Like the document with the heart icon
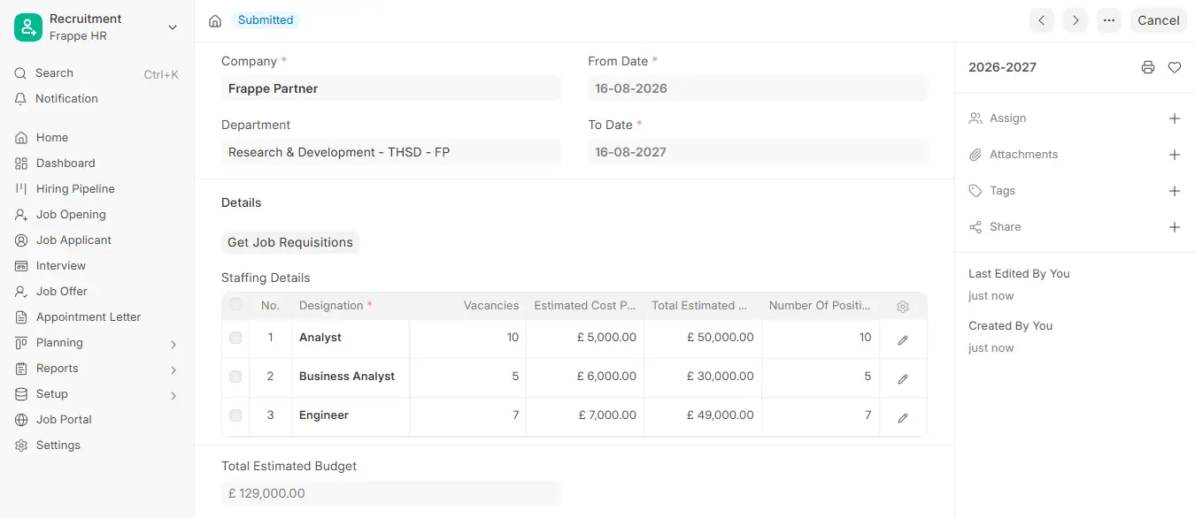This screenshot has width=1195, height=518. [1175, 67]
